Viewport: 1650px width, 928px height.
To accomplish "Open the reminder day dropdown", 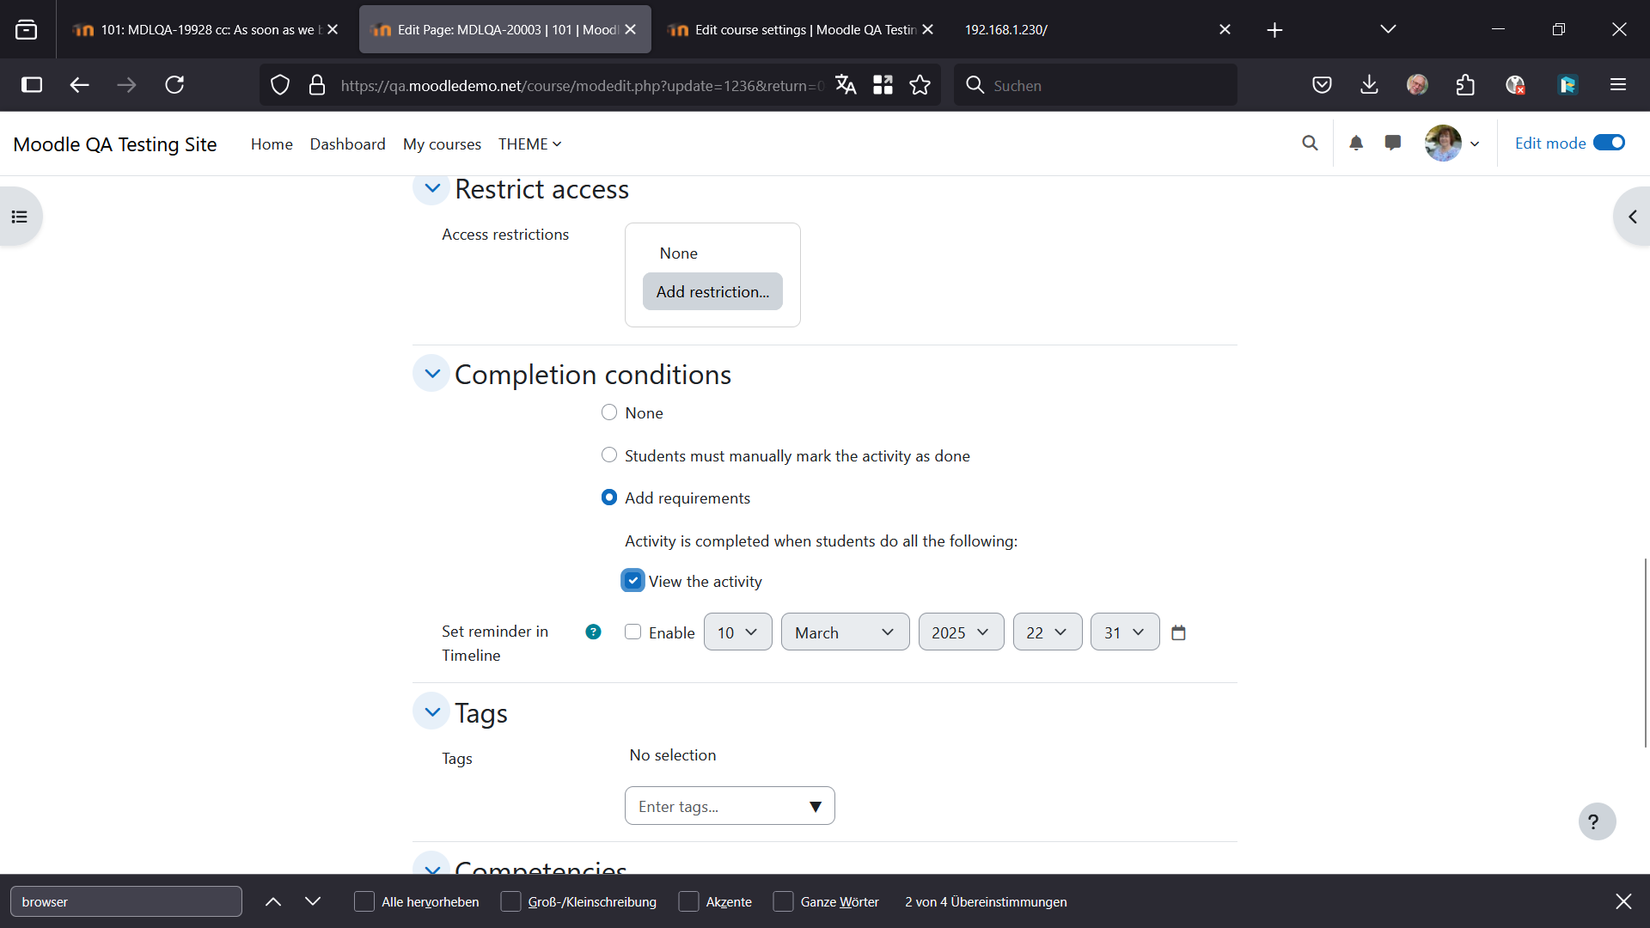I will 738,632.
